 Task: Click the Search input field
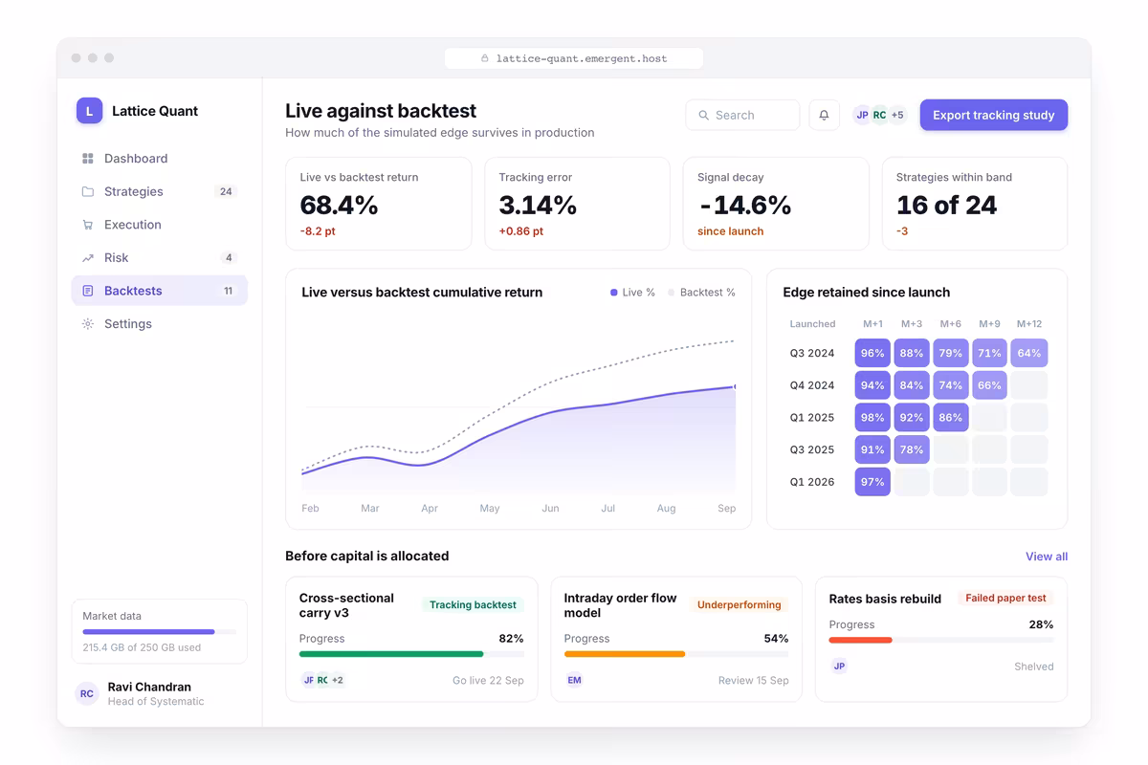coord(742,115)
